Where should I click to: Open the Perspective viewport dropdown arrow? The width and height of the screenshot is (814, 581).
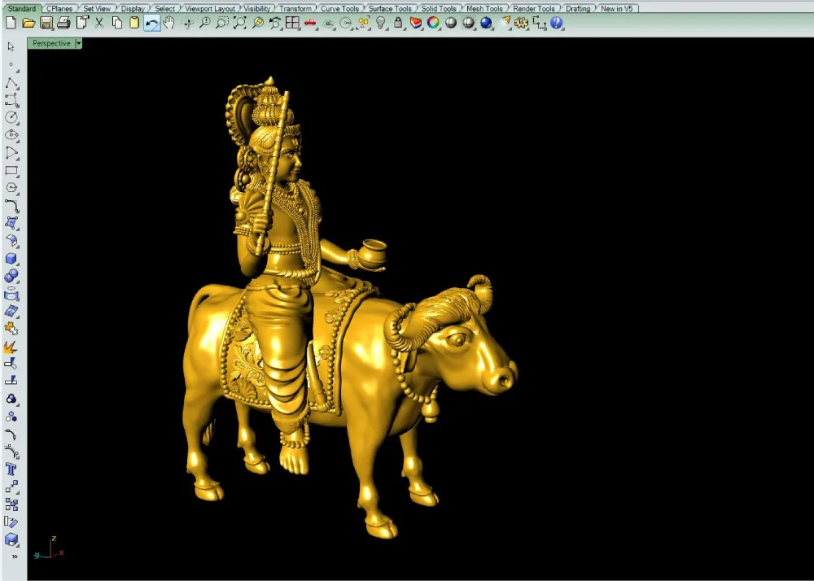pyautogui.click(x=78, y=44)
